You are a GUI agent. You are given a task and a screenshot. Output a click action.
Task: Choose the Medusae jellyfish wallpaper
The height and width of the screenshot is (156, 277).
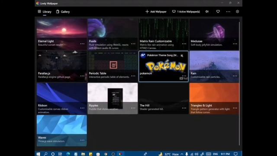coord(214,34)
